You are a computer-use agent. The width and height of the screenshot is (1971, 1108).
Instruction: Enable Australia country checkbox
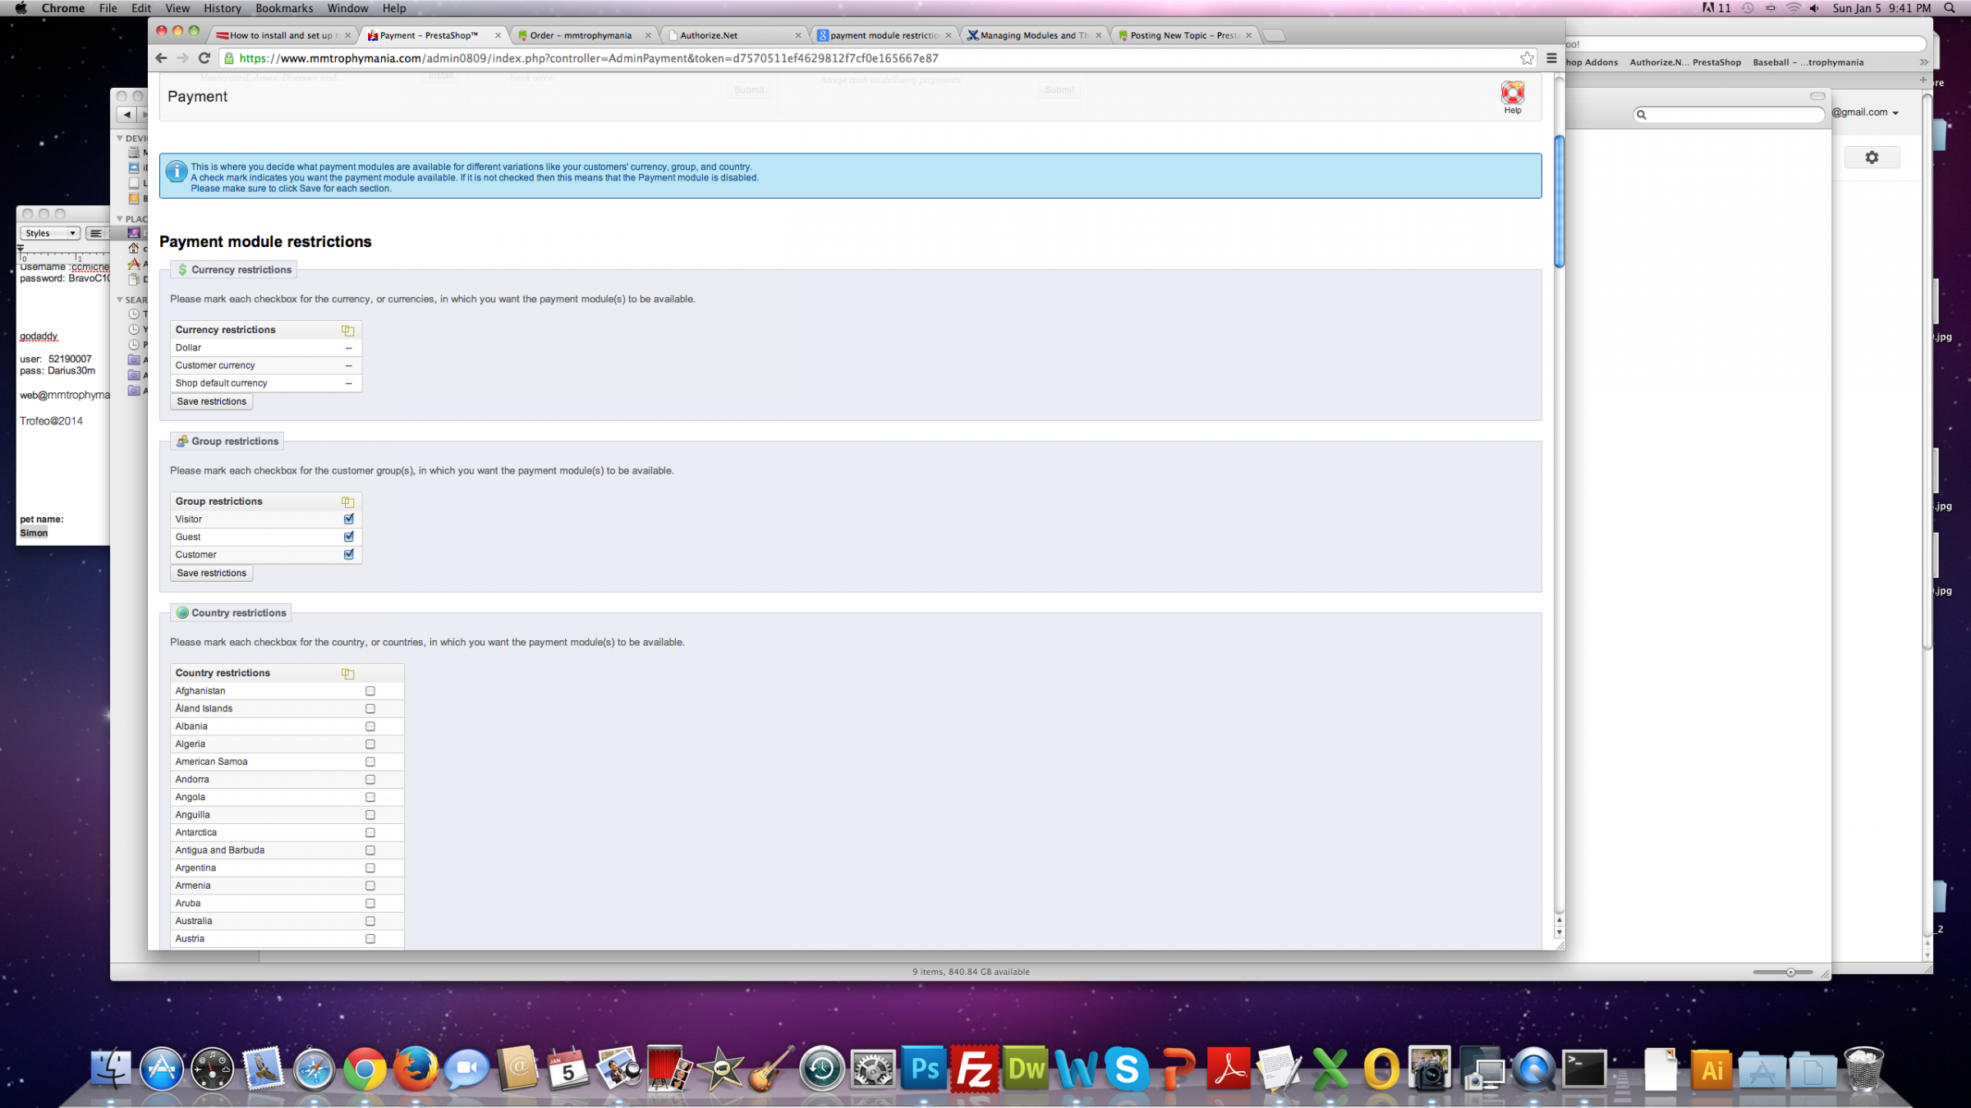pos(370,921)
